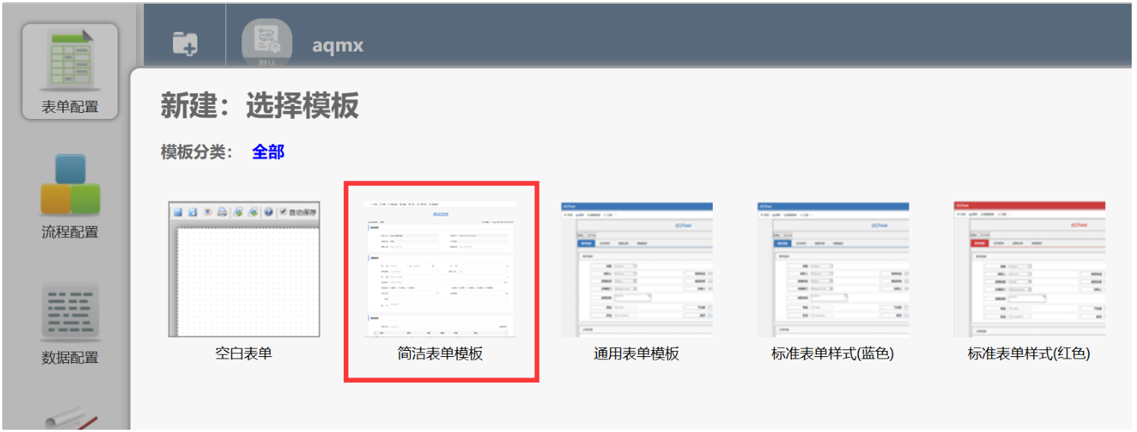Select the aqmx project name
Image resolution: width=1137 pixels, height=432 pixels.
click(x=338, y=45)
